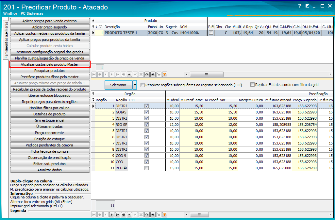Go to last record in product grid navigator
The width and height of the screenshot is (335, 220).
coord(124,74)
